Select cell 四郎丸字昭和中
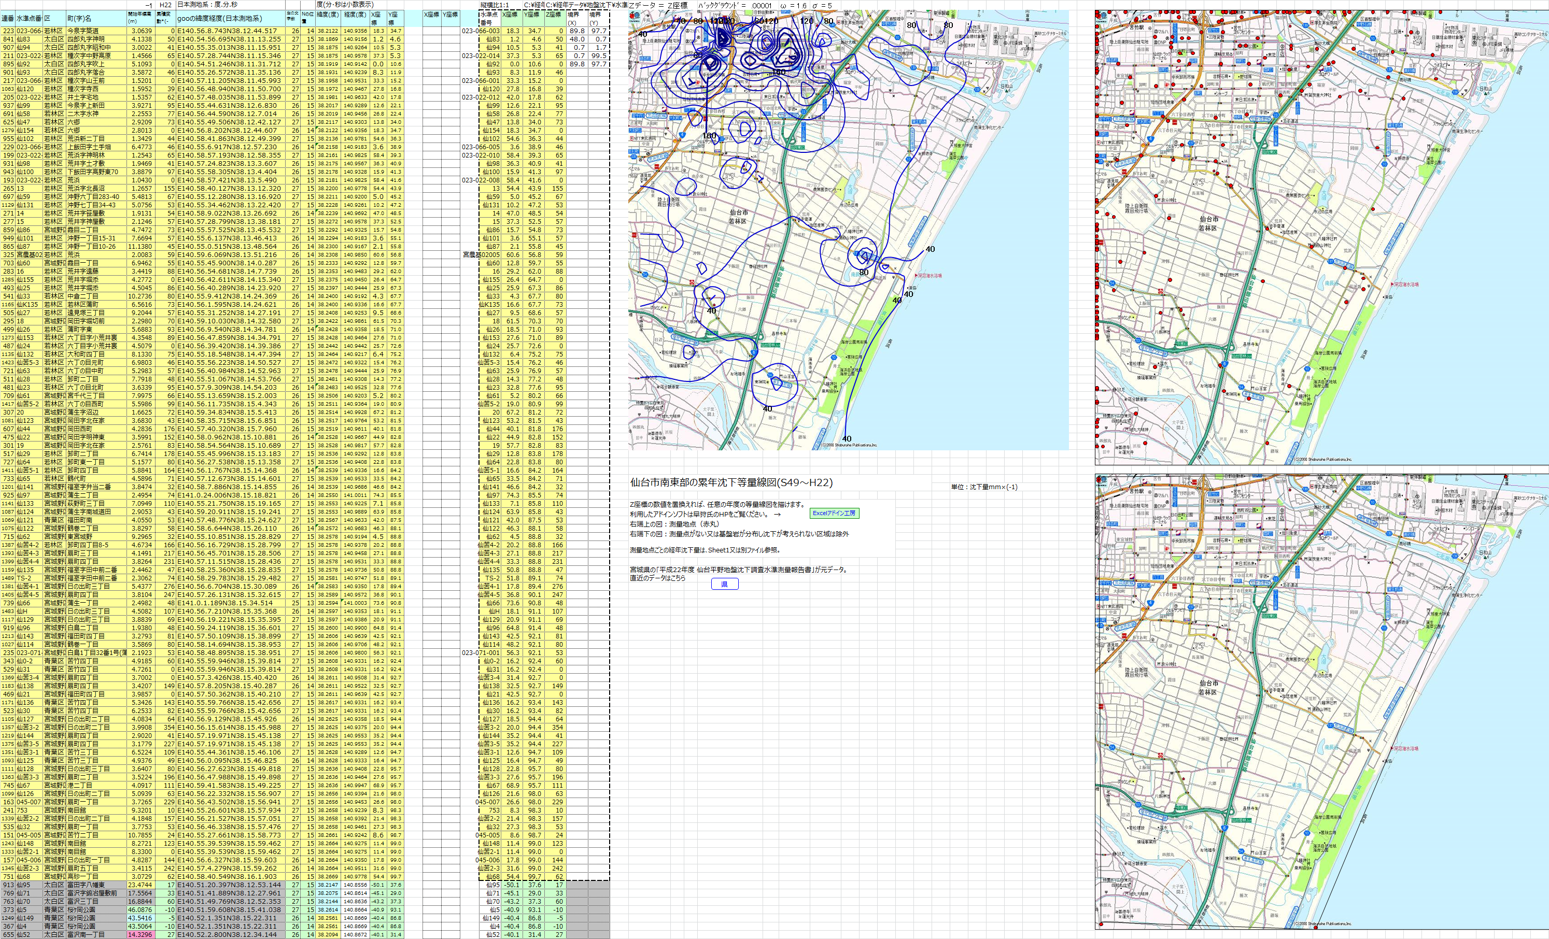The width and height of the screenshot is (1549, 939). pyautogui.click(x=95, y=47)
